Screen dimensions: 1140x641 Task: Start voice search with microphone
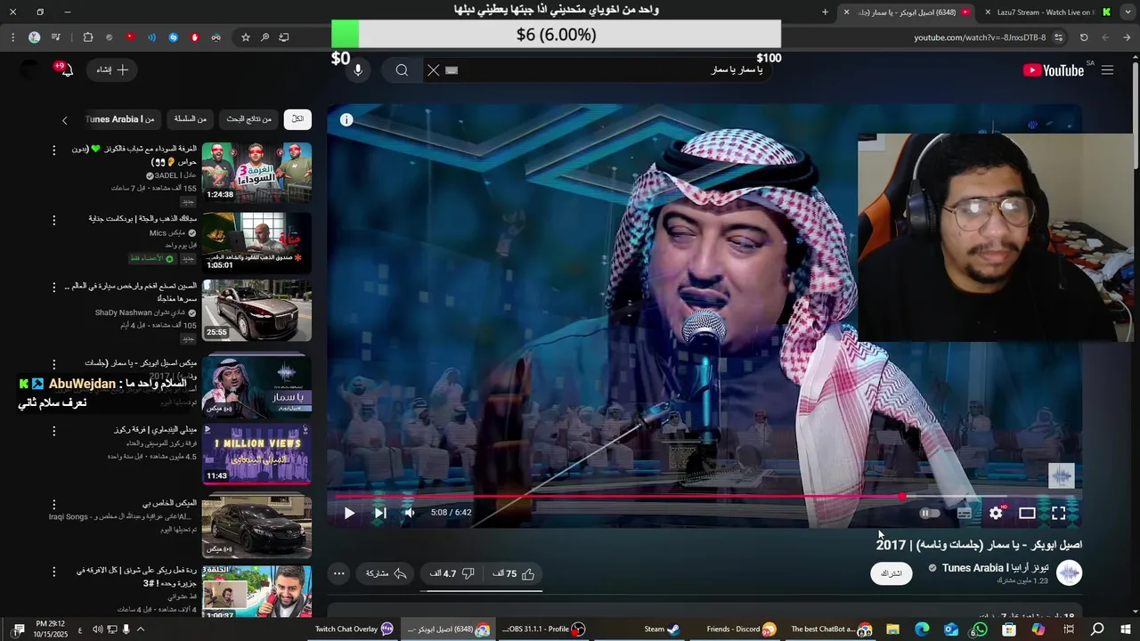(x=357, y=70)
